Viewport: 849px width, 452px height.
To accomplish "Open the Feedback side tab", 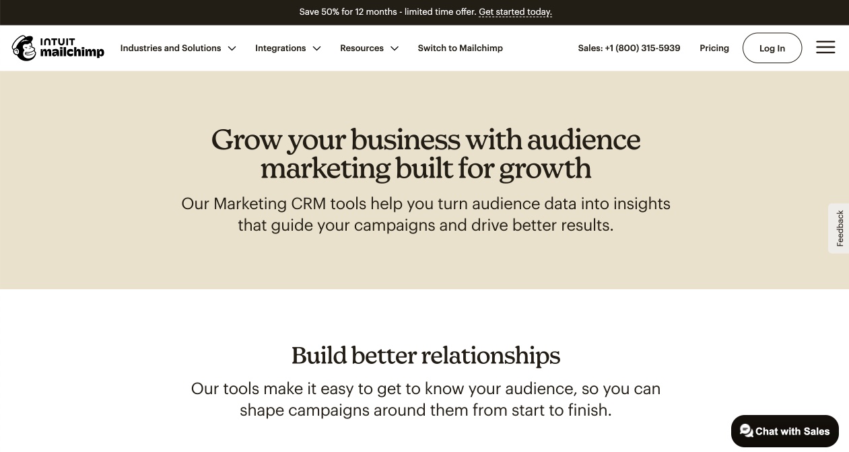I will (x=839, y=228).
